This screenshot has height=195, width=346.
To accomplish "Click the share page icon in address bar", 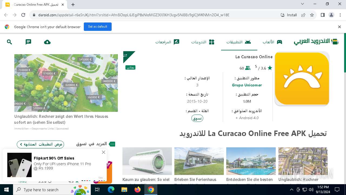I will 303,15.
